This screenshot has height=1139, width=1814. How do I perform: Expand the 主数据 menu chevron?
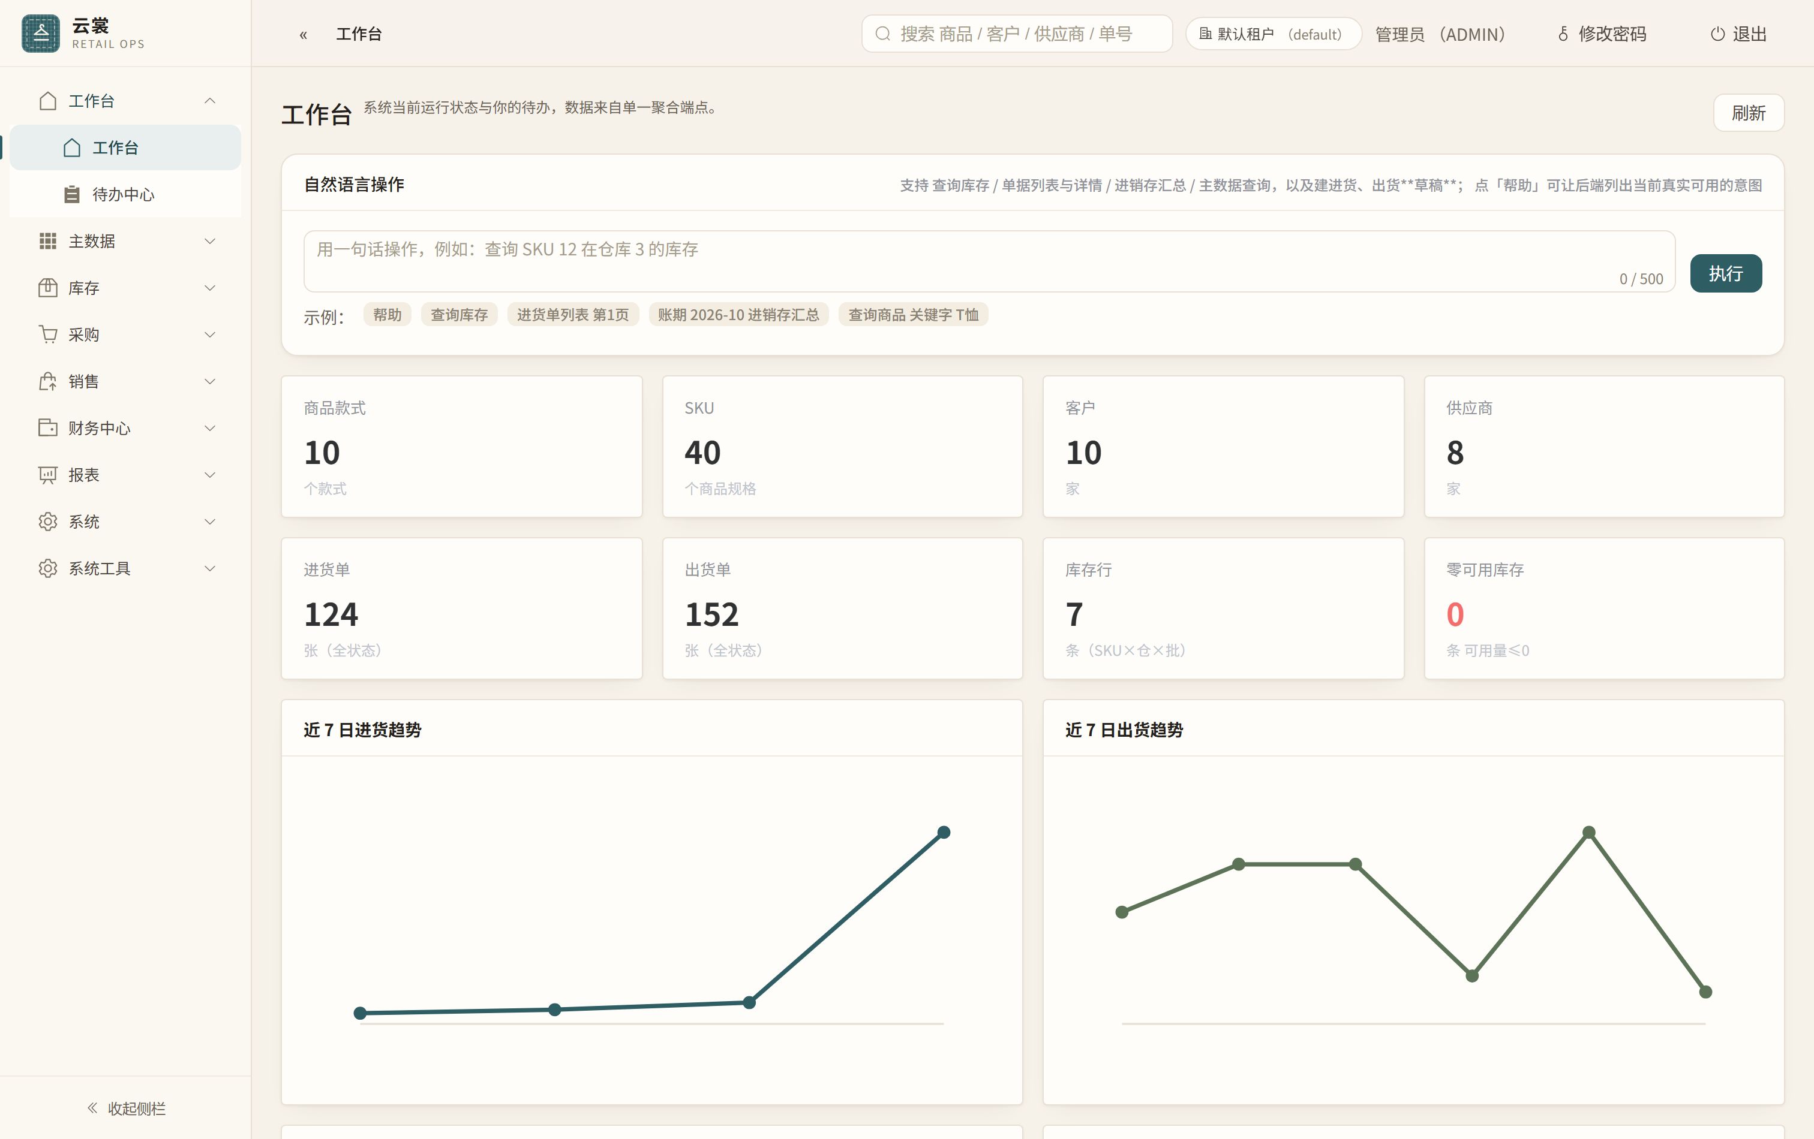(x=210, y=241)
